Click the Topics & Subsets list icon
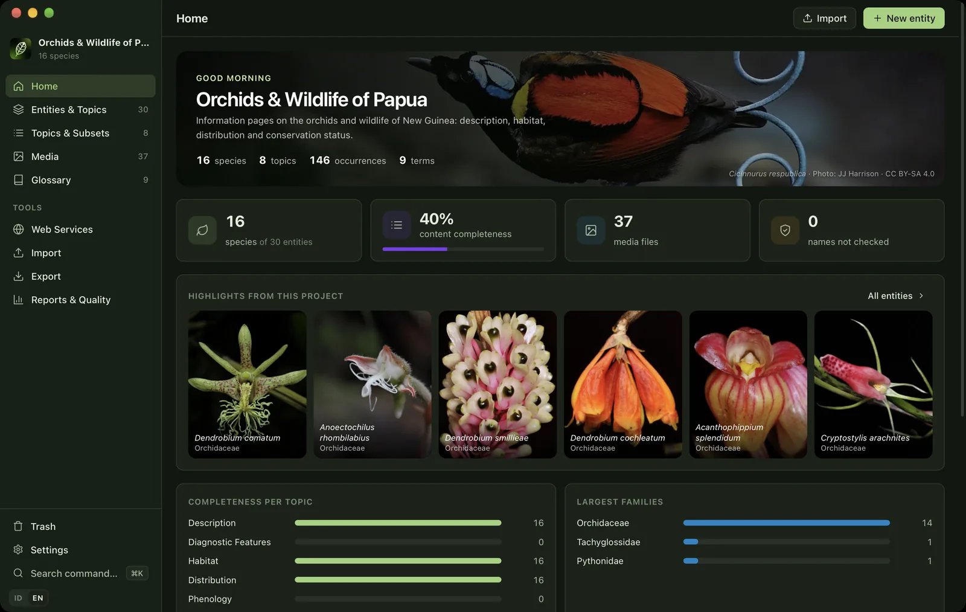 tap(19, 133)
